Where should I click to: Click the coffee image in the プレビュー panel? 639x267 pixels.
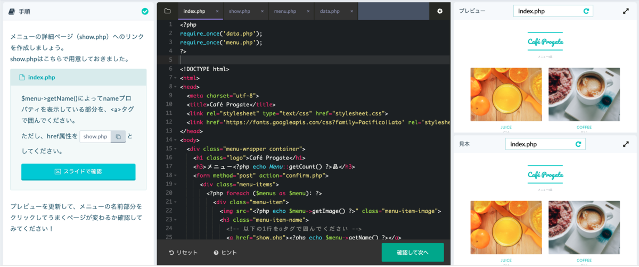(584, 94)
